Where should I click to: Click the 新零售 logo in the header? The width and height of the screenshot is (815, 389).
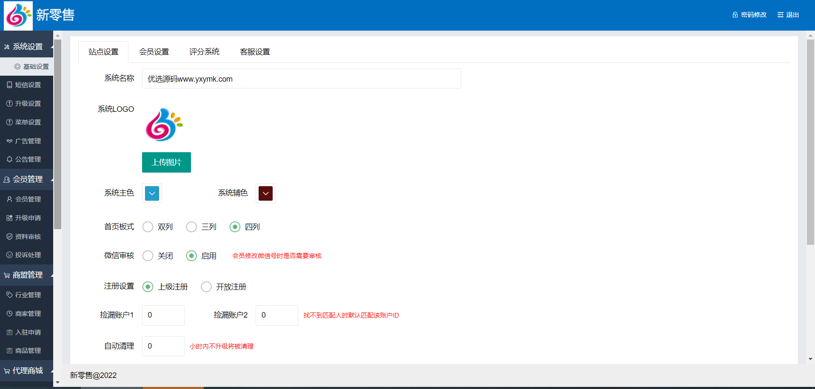tap(18, 16)
